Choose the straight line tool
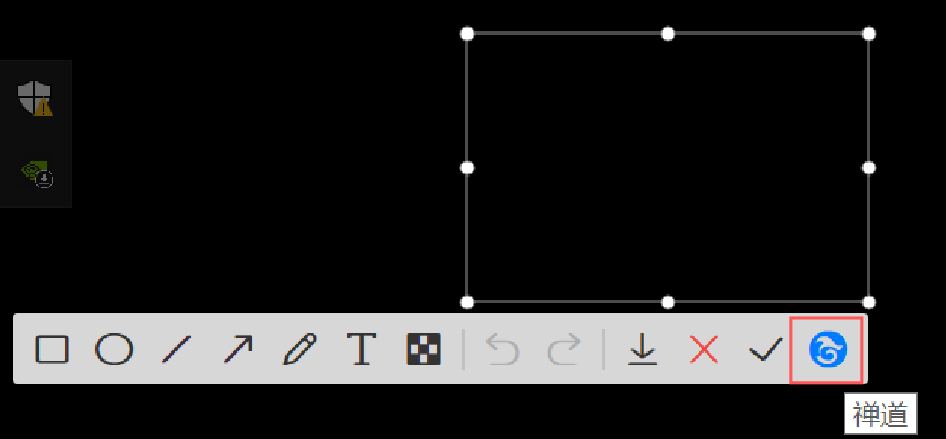 [x=176, y=349]
